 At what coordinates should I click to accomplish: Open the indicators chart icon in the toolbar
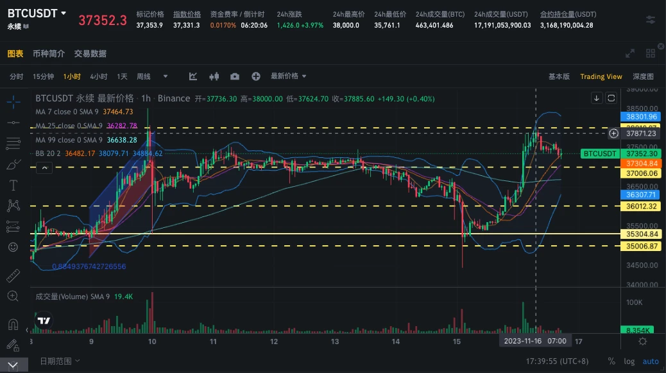(192, 76)
